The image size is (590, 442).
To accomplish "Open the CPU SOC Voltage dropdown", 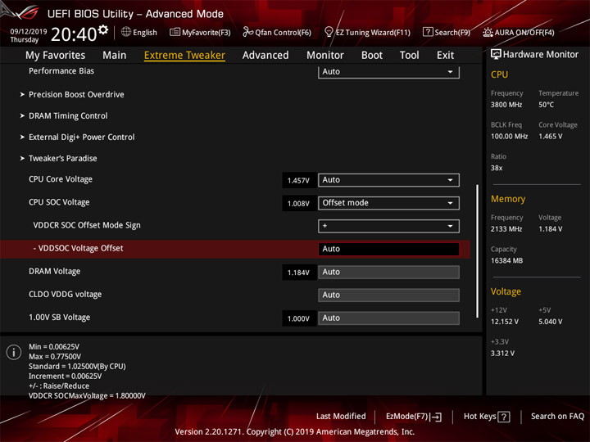I will click(x=388, y=203).
